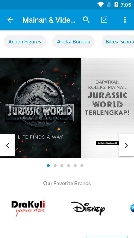Image resolution: width=134 pixels, height=238 pixels.
Task: Open the partially visible blue brand logo
Action: (x=132, y=209)
